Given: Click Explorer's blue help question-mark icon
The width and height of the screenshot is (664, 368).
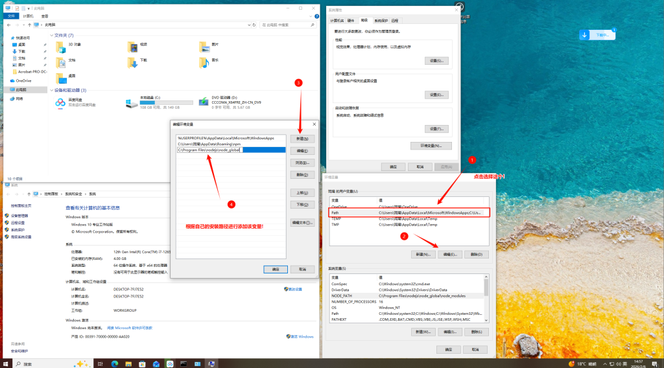Looking at the screenshot, I should [x=316, y=16].
